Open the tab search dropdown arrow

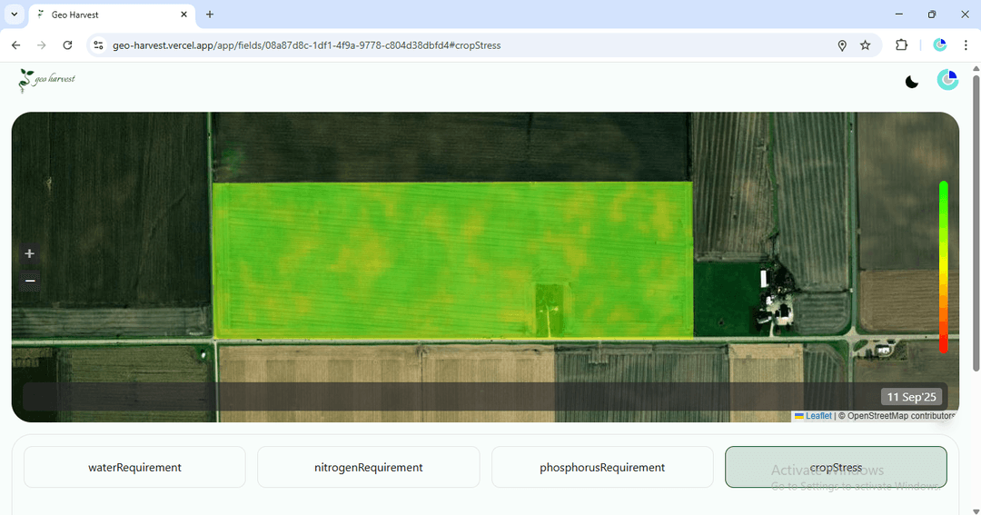14,15
